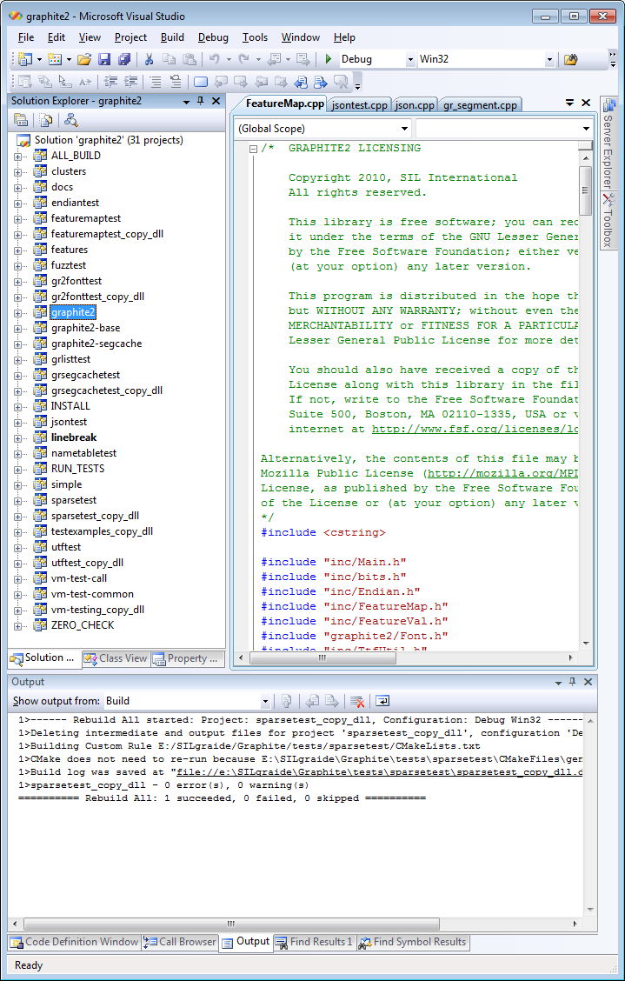The height and width of the screenshot is (981, 625).
Task: Open the mozilla.org MPL link in the editor
Action: (x=502, y=474)
